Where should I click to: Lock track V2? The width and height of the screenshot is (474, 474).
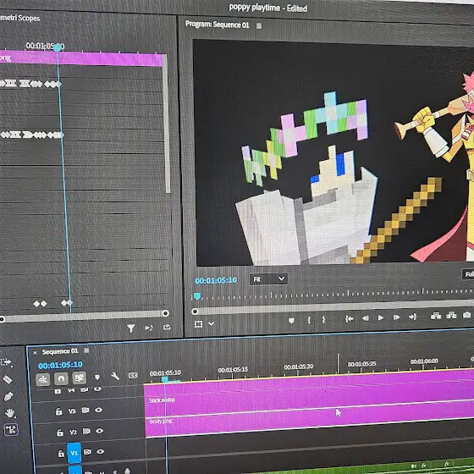pyautogui.click(x=60, y=433)
